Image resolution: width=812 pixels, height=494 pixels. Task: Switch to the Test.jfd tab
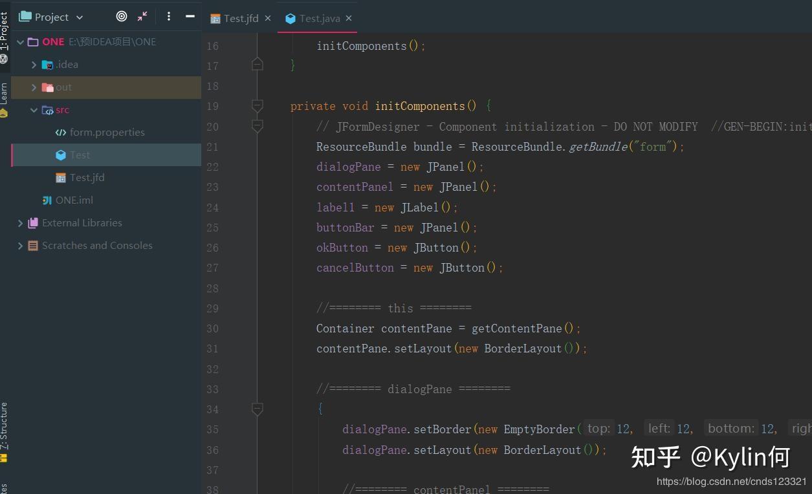coord(240,18)
